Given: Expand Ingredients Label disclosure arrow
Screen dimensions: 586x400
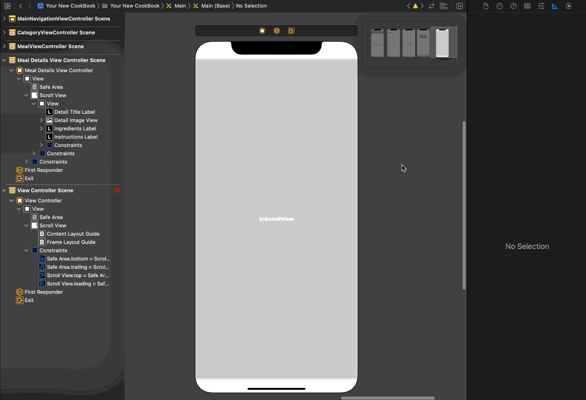Looking at the screenshot, I should coord(42,128).
